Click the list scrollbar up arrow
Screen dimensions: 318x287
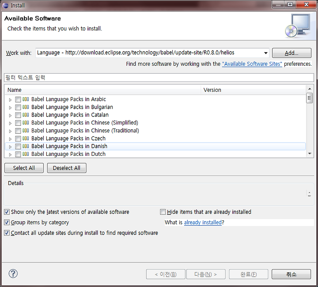coord(310,89)
